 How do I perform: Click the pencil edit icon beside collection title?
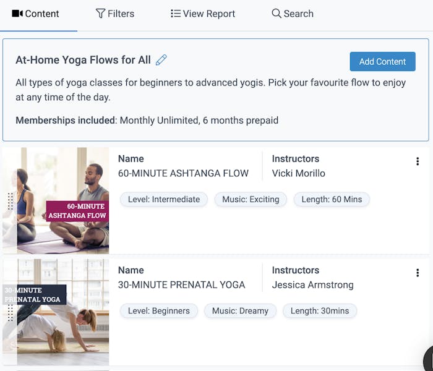click(x=161, y=60)
